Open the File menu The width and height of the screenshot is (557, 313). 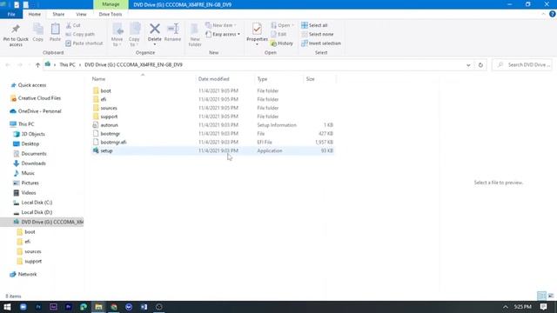pos(11,14)
